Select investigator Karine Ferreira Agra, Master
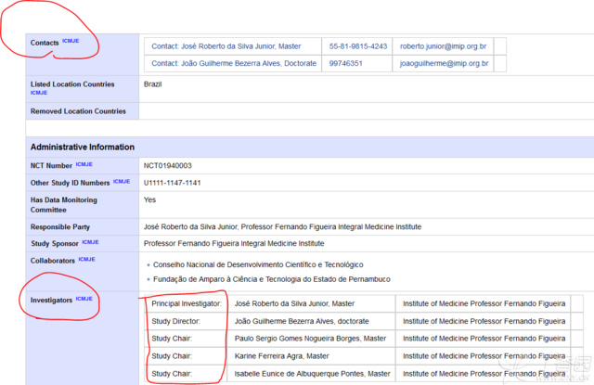This screenshot has height=385, width=594. click(281, 356)
